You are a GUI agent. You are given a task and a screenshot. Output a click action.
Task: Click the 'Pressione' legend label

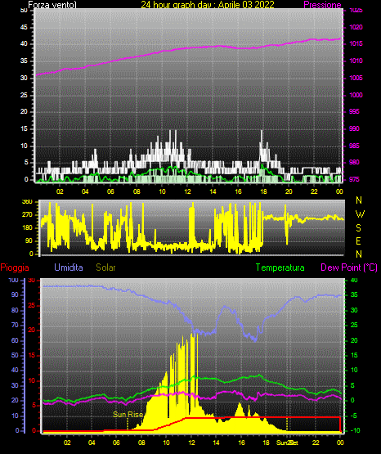point(322,5)
